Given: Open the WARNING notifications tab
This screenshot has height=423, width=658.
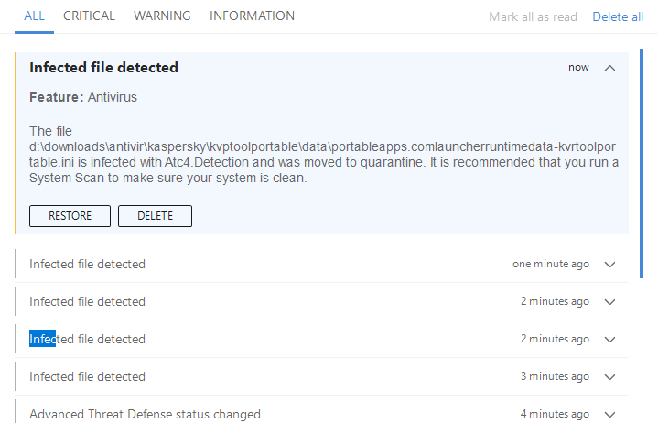Looking at the screenshot, I should pos(162,16).
